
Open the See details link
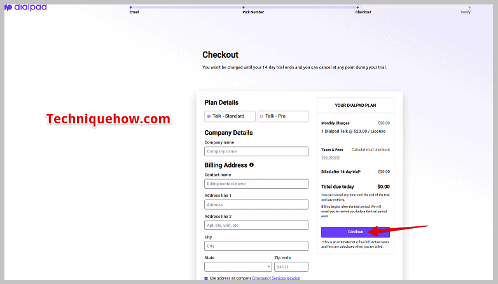point(330,158)
